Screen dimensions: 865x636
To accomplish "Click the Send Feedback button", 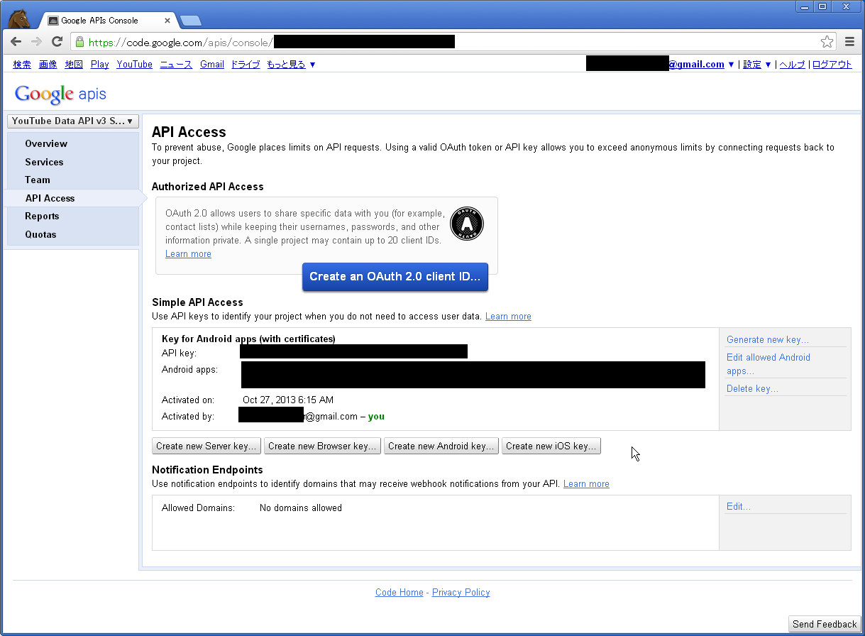I will click(x=825, y=625).
